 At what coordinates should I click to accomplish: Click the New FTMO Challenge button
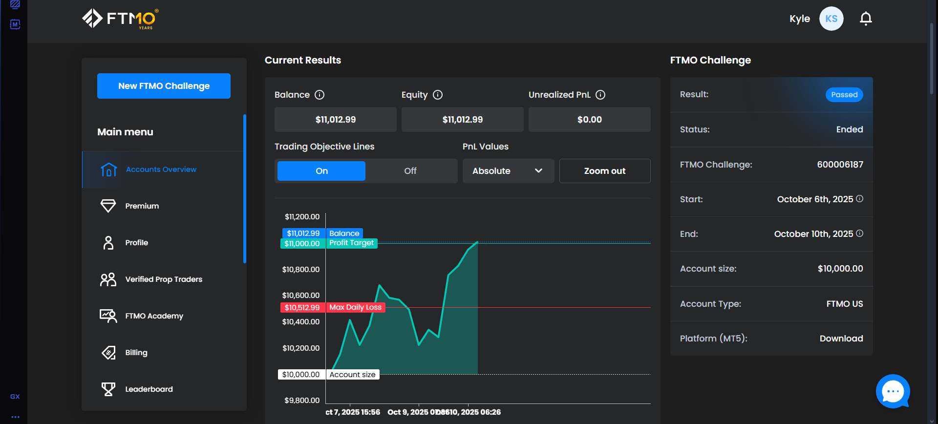(x=164, y=86)
